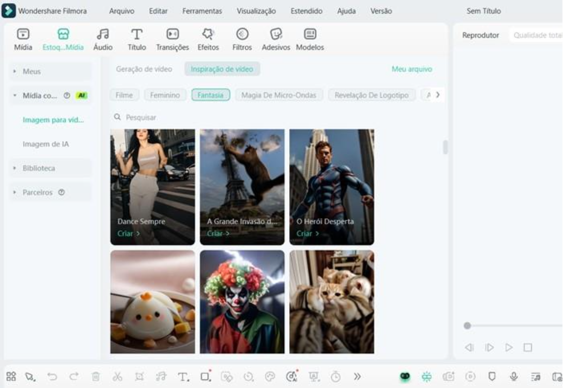Open the Reprodutor tab
The height and width of the screenshot is (388, 563).
pos(481,35)
